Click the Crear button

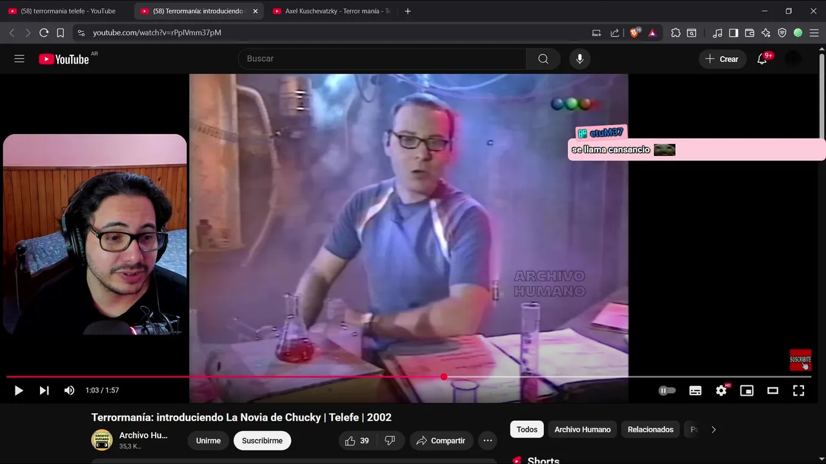click(x=722, y=59)
